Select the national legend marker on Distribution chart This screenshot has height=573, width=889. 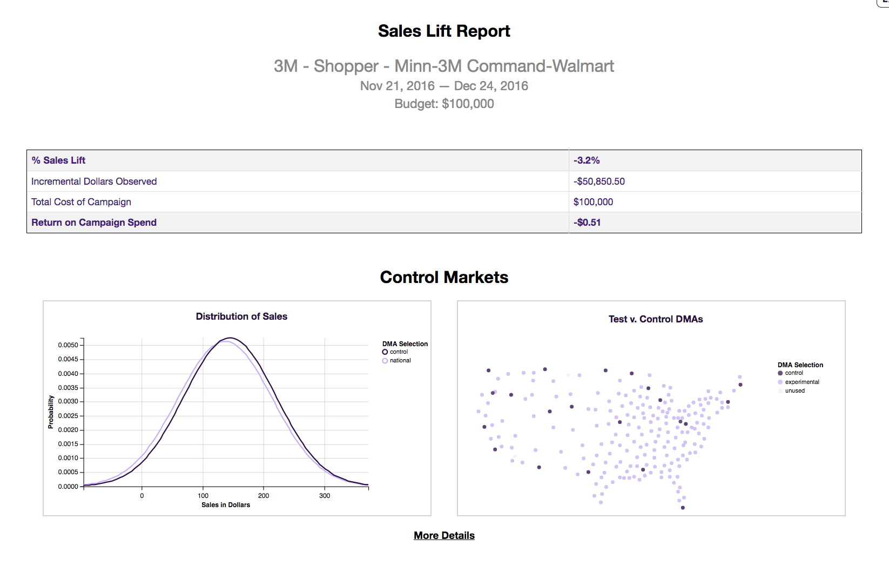pos(385,360)
